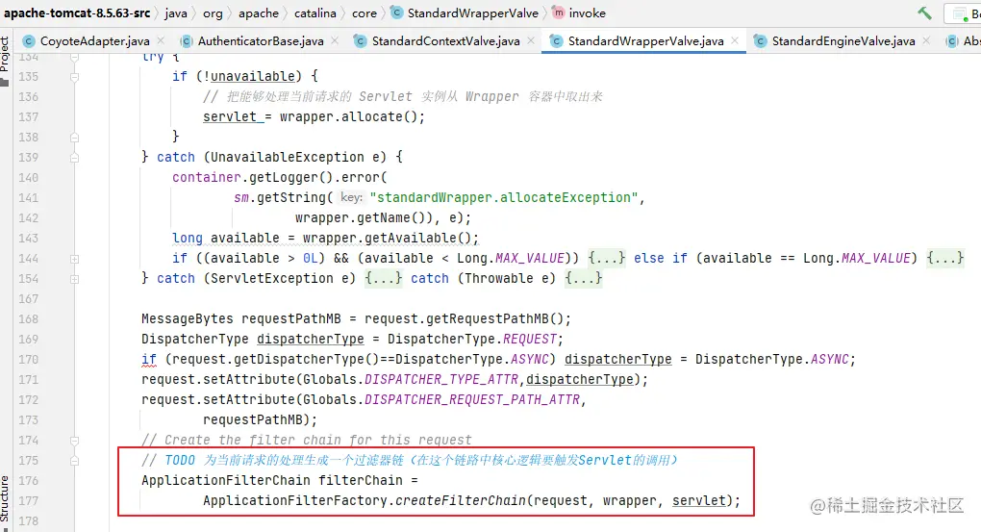Image resolution: width=981 pixels, height=532 pixels.
Task: Close the StandardEngineValve.java tab
Action: pyautogui.click(x=926, y=40)
